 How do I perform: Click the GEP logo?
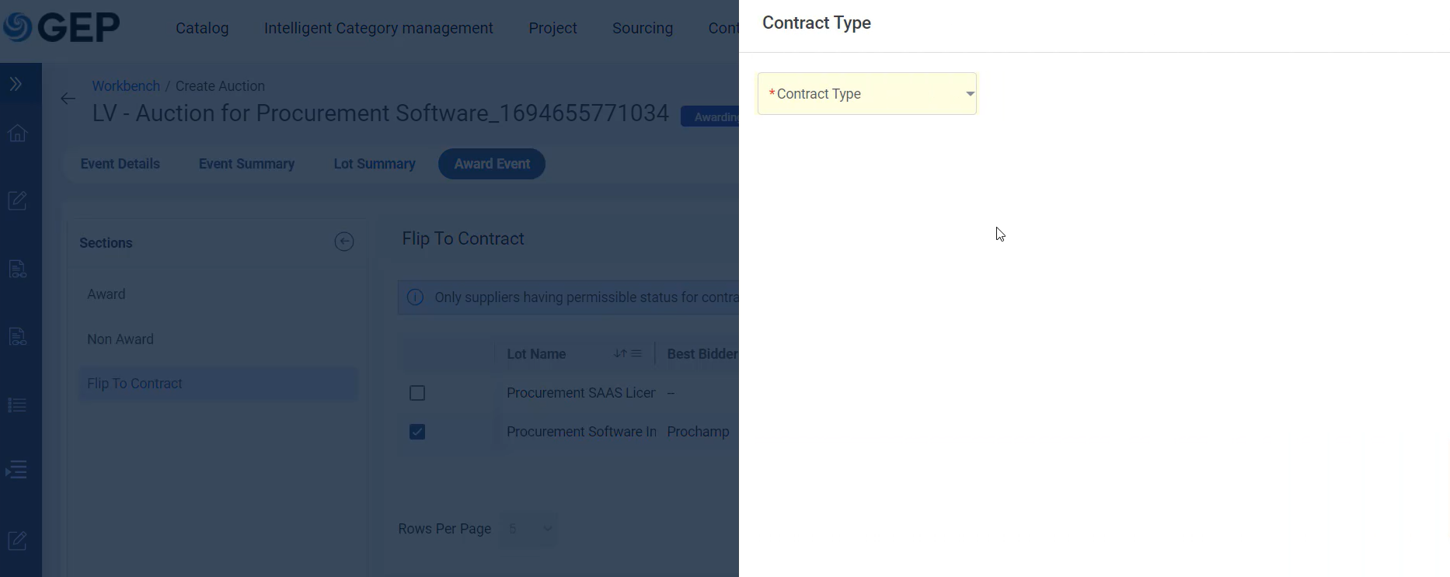[61, 27]
